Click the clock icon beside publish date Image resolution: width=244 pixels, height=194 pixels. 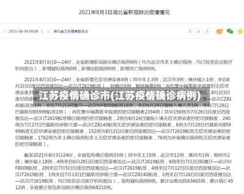click(x=5, y=31)
